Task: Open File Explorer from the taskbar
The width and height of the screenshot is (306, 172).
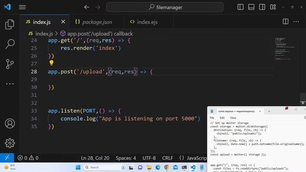Action: pyautogui.click(x=149, y=168)
